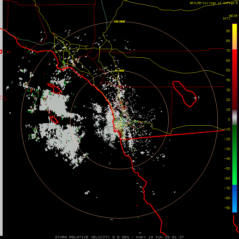239x239 pixels.
Task: Click the 100 NMI range ring label
Action: 119,22
